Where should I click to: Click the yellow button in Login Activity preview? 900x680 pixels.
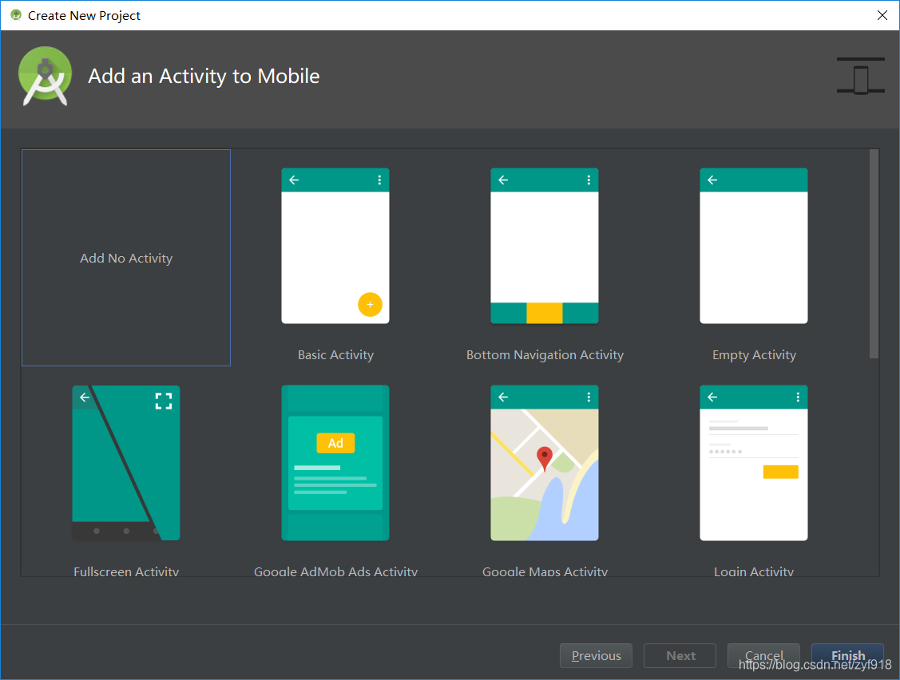coord(780,472)
